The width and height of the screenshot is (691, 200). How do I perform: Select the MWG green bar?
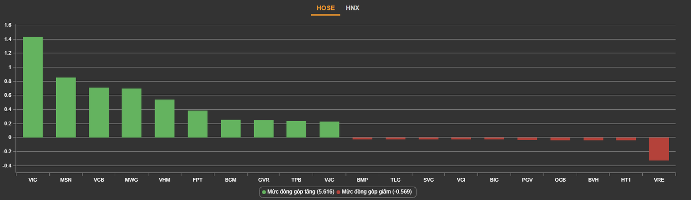132,113
